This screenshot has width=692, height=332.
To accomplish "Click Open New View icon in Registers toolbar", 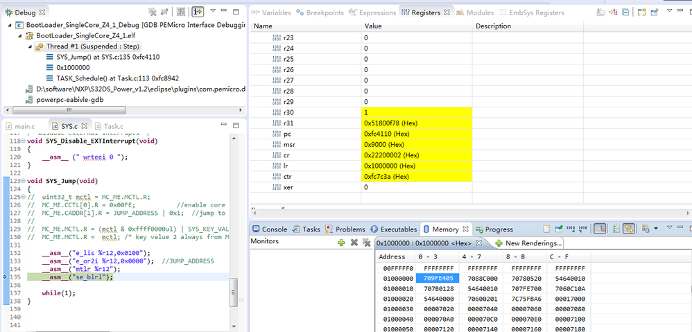I will (641, 12).
